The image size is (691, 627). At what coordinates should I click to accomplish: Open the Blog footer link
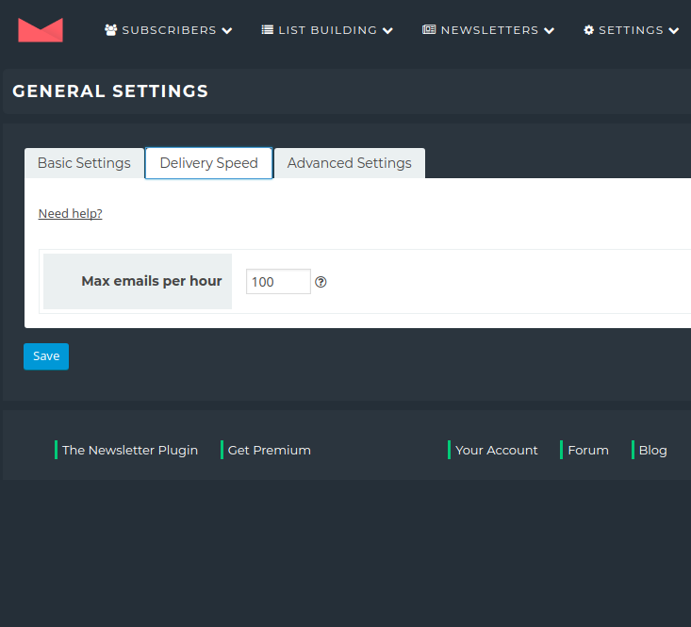point(652,450)
